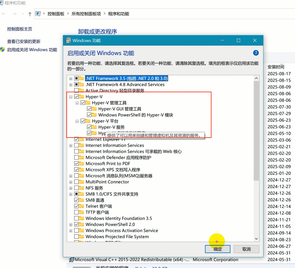The image size is (295, 268).
Task: Click the features list scroll-up arrow
Action: tap(256, 78)
